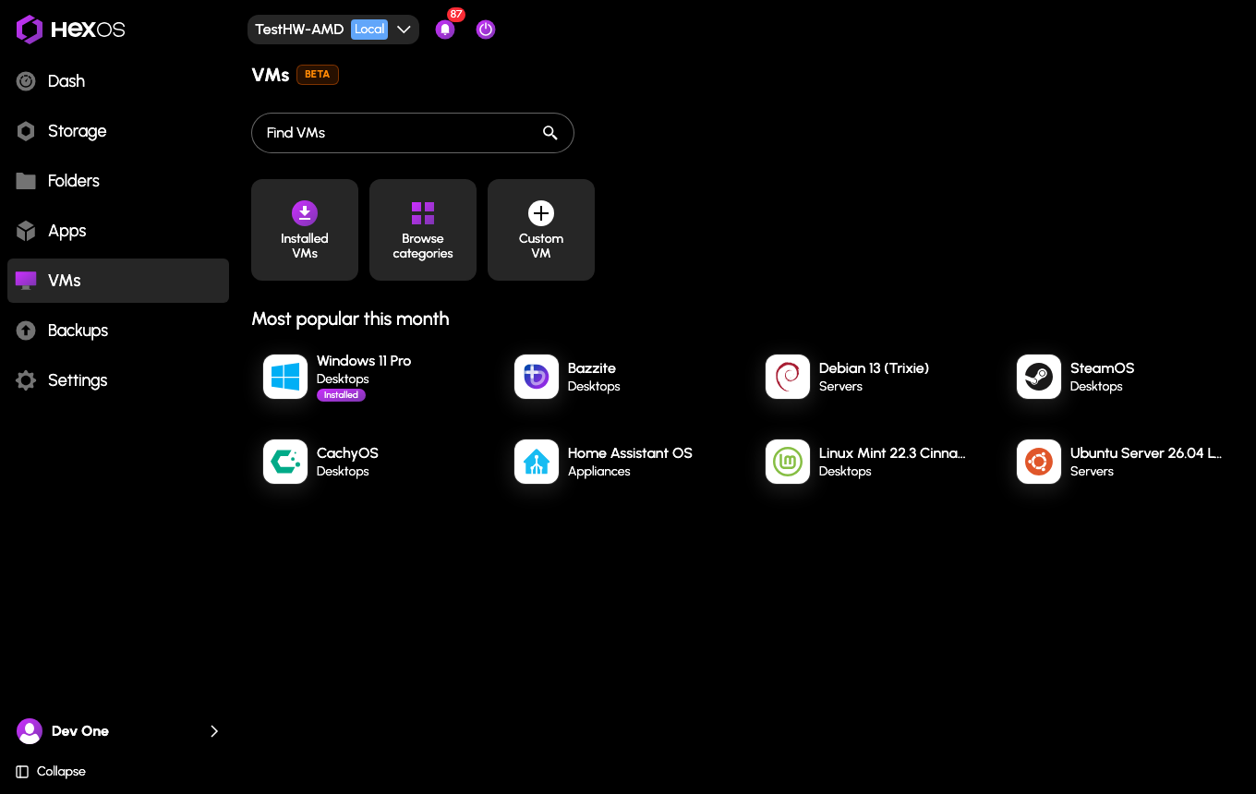
Task: Click the Dash gauge icon
Action: 26,81
